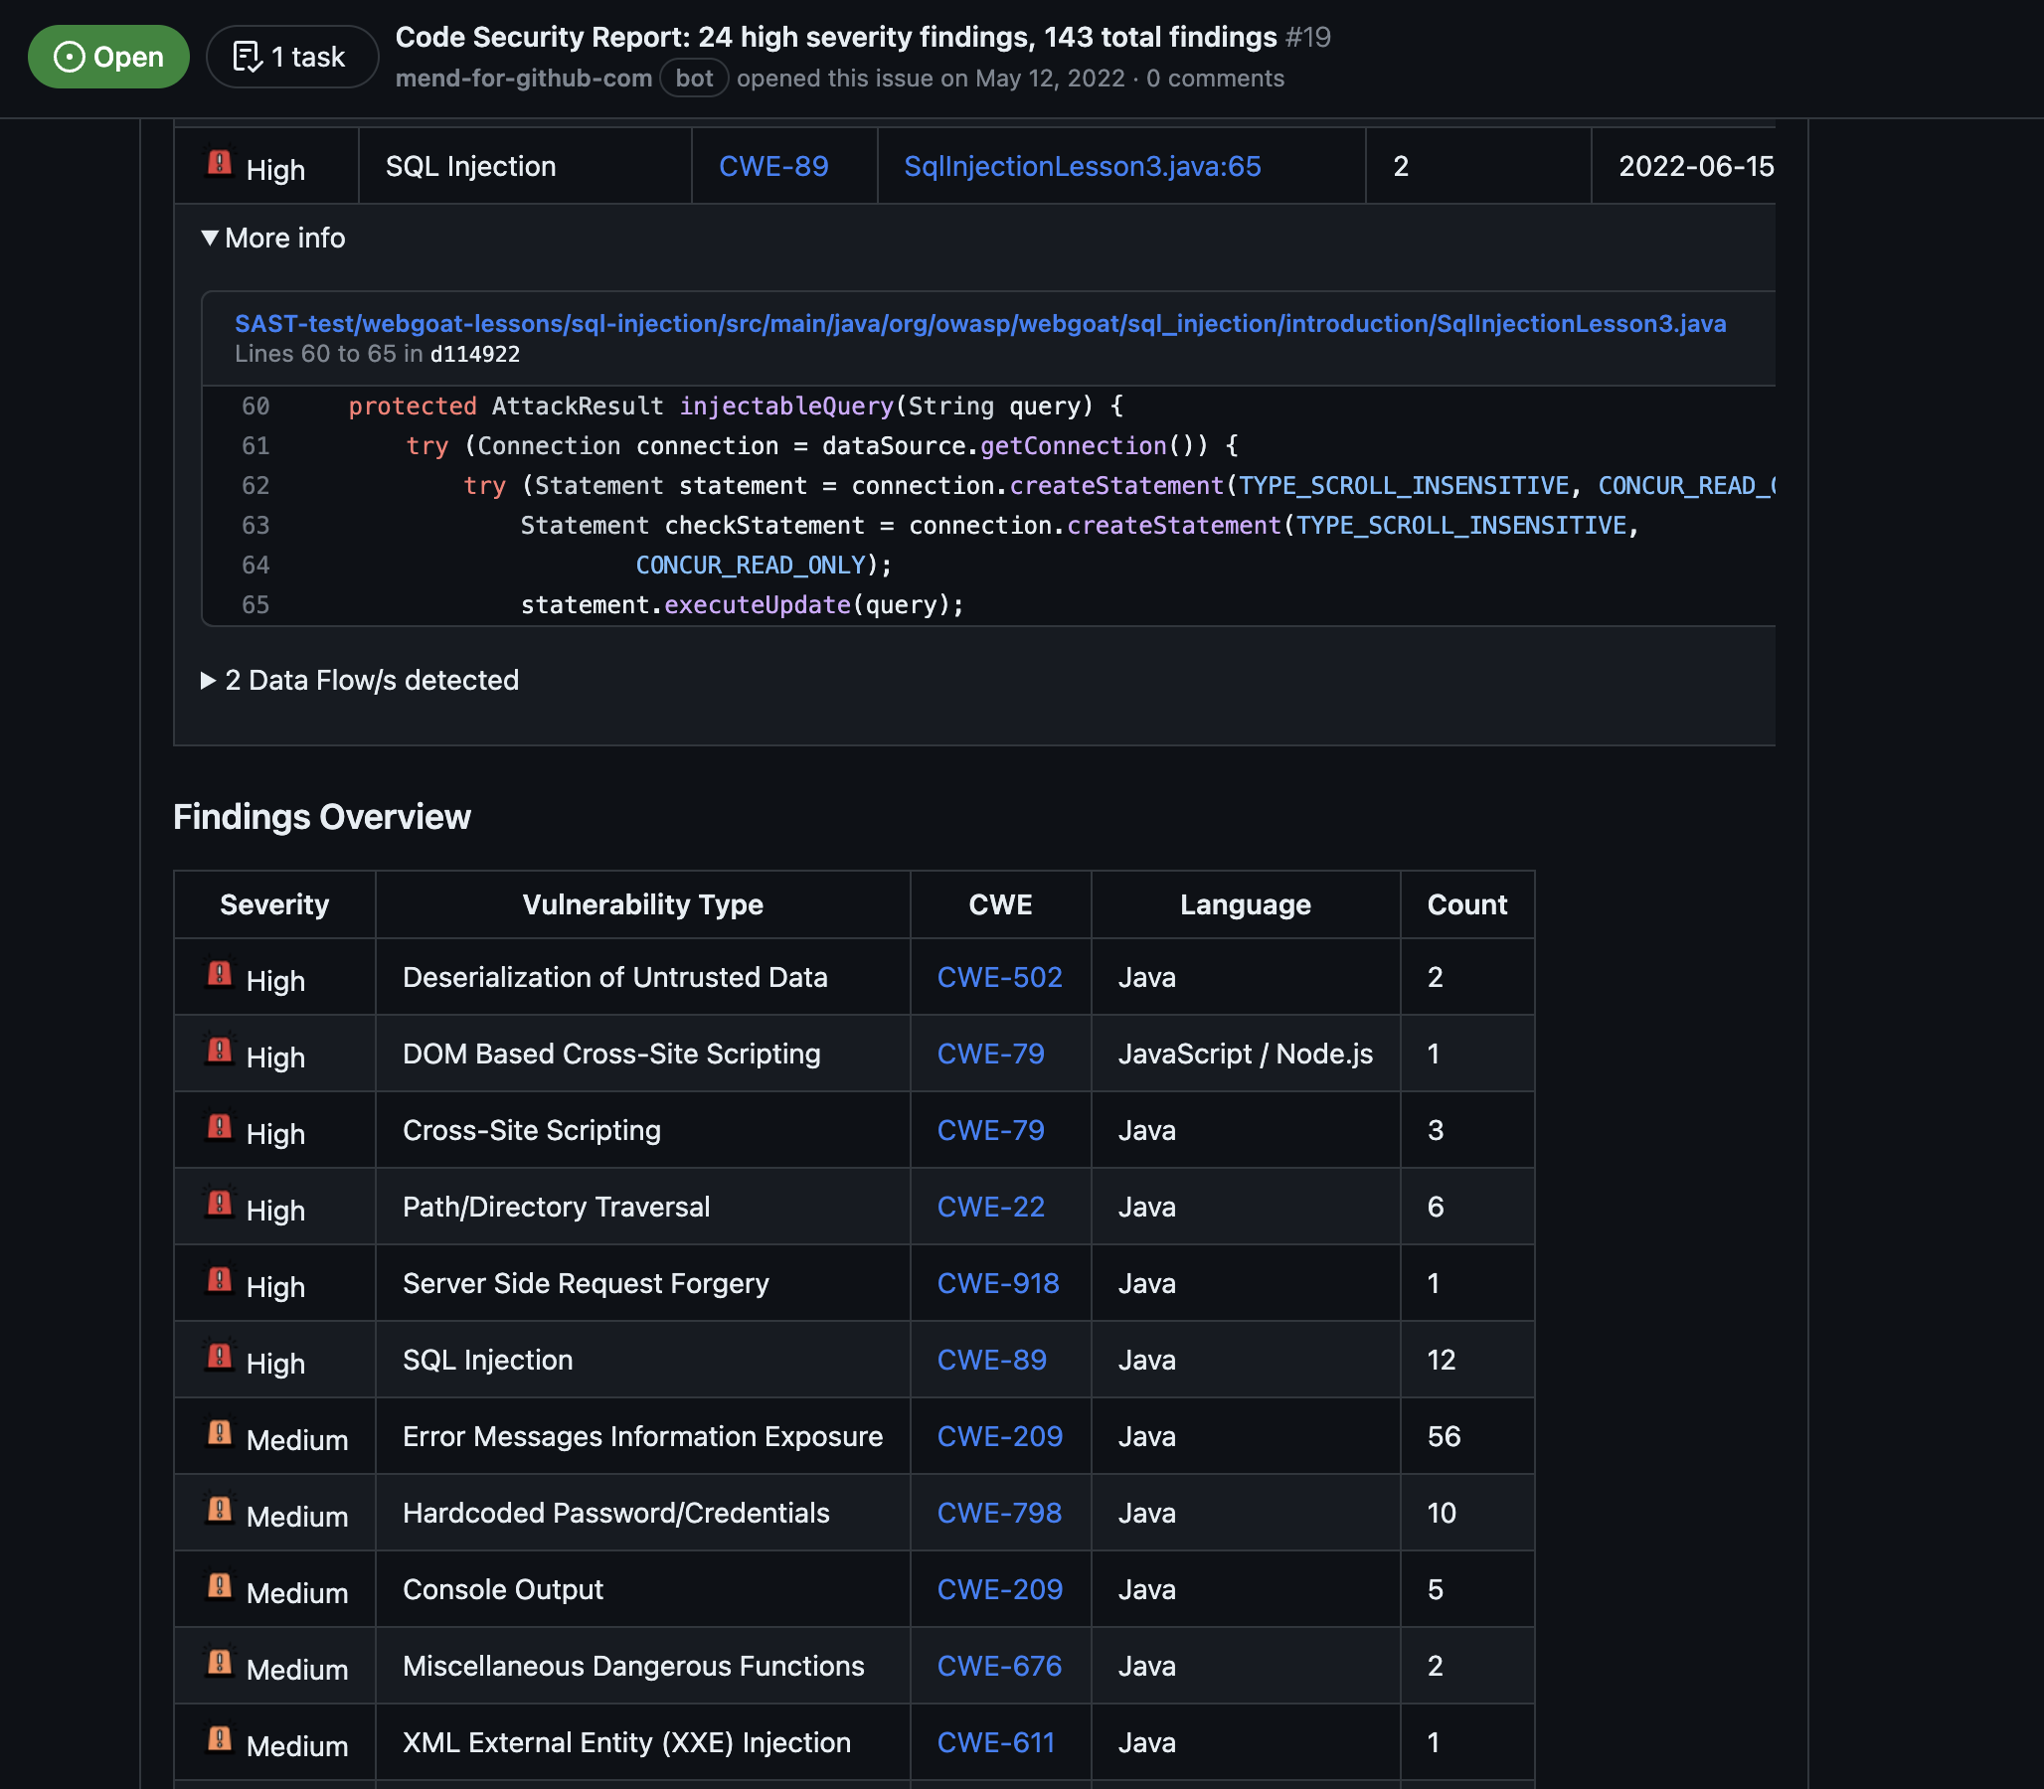Open the CWE-89 link in top findings row
This screenshot has width=2044, height=1789.
[772, 166]
